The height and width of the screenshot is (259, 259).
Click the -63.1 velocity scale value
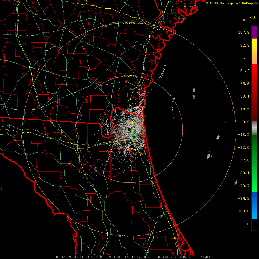pyautogui.click(x=244, y=173)
